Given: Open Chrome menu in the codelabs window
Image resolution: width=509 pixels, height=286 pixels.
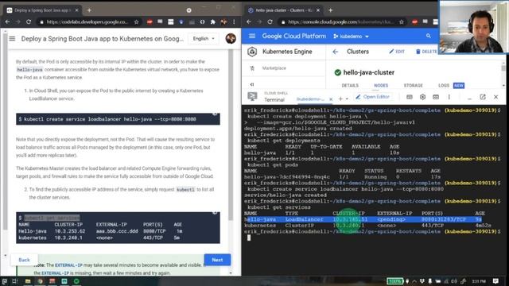Looking at the screenshot, I should click(234, 21).
